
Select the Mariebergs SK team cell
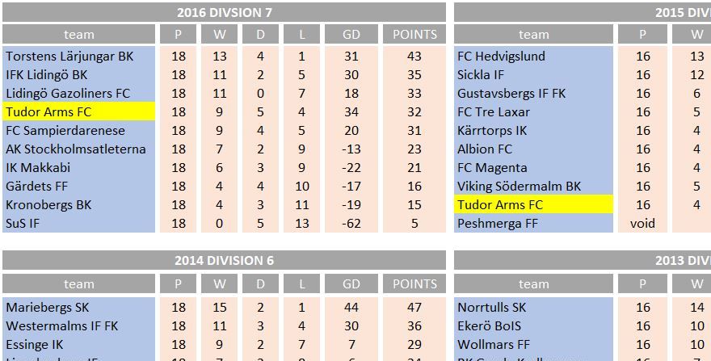tap(79, 307)
